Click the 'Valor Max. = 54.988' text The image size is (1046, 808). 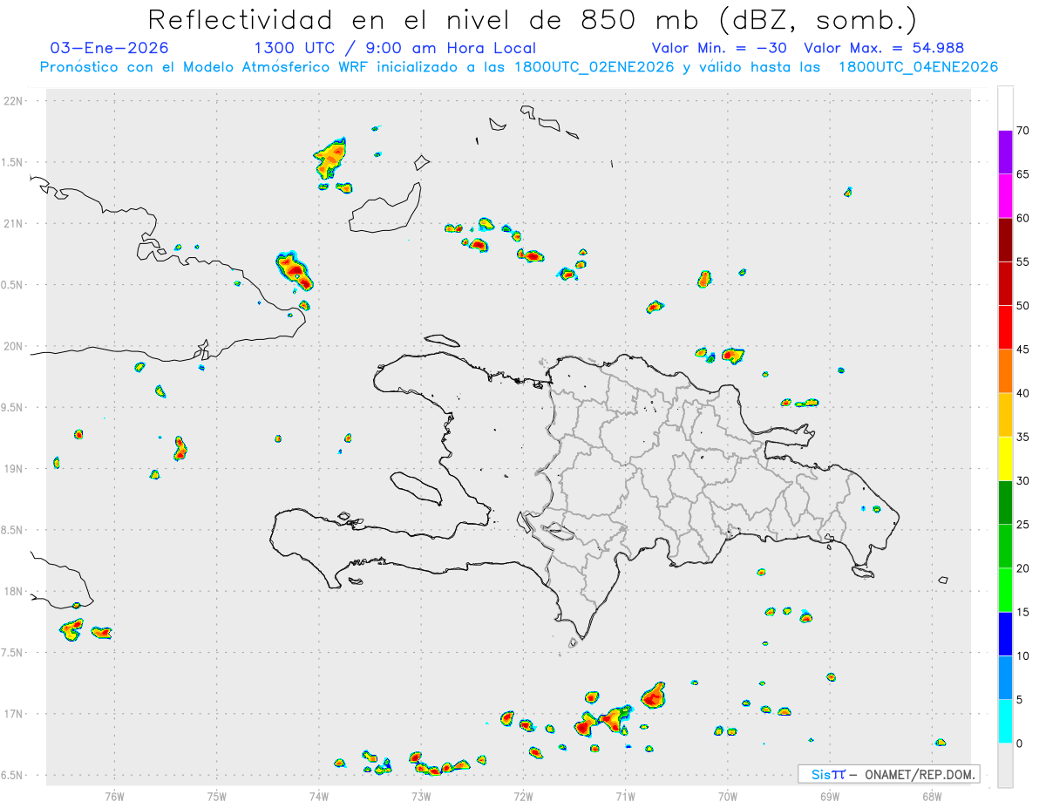pyautogui.click(x=884, y=48)
